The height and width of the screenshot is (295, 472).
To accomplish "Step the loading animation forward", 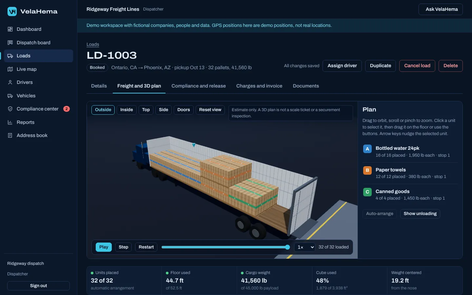I will 123,247.
